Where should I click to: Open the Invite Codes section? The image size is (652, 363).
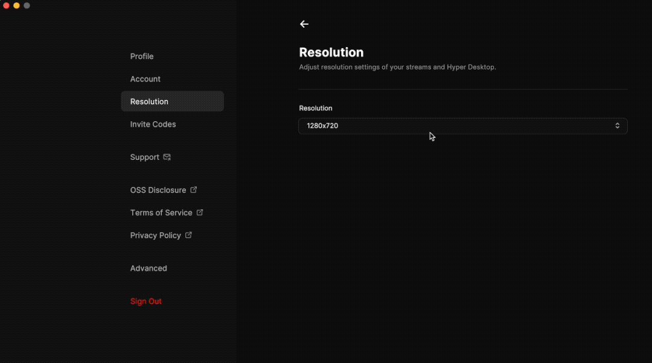coord(153,124)
